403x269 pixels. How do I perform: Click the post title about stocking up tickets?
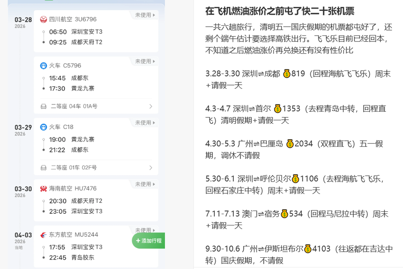point(280,11)
